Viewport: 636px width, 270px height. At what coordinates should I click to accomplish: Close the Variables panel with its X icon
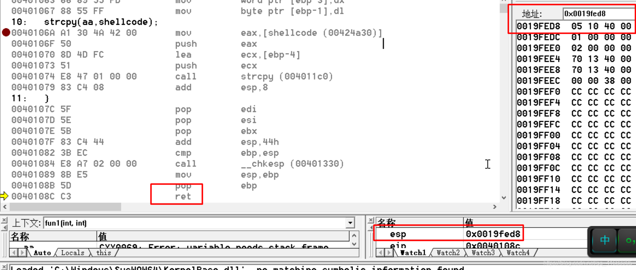pos(4,220)
